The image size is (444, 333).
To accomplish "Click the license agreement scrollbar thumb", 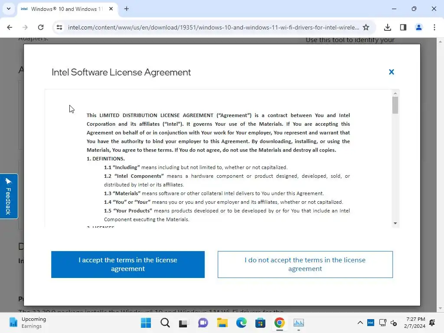I will [x=395, y=105].
